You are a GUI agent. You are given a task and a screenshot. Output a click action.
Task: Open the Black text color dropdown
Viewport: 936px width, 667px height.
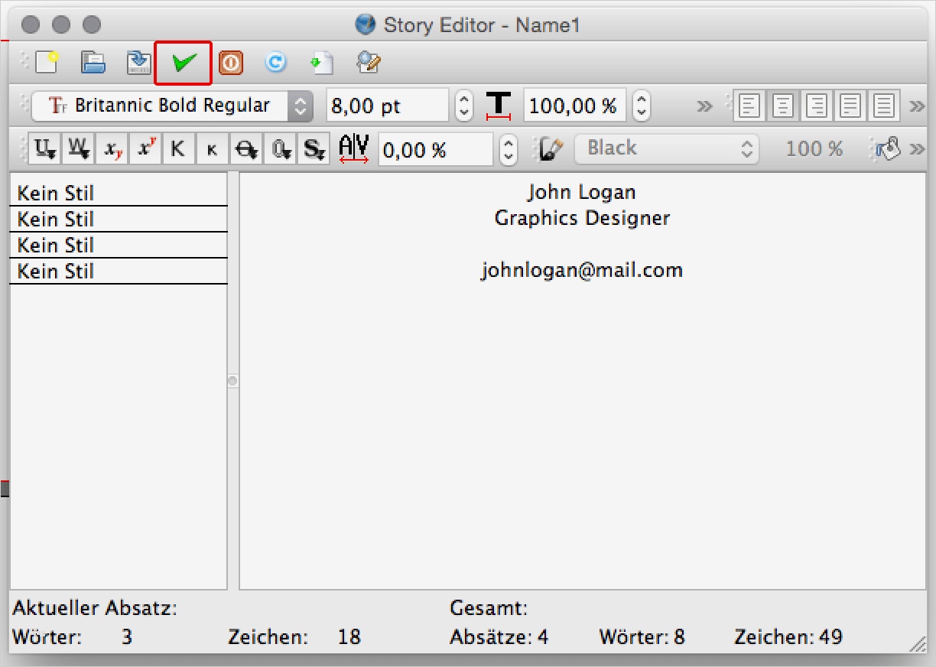[665, 148]
